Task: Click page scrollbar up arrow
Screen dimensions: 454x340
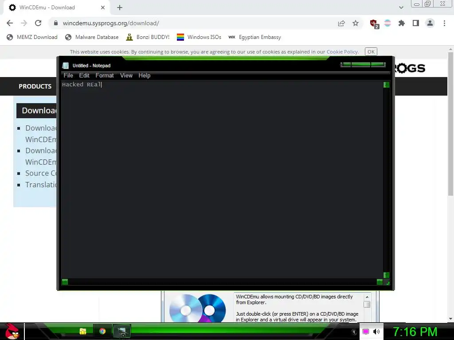Action: click(x=450, y=50)
